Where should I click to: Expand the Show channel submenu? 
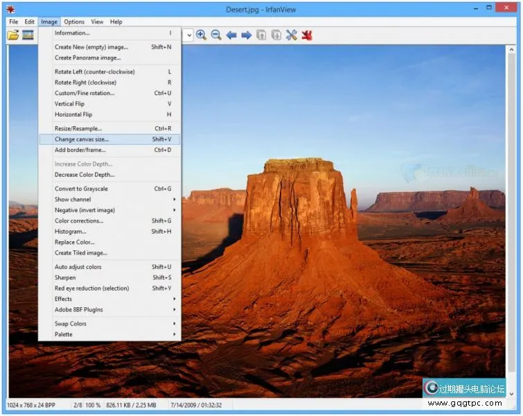click(109, 199)
